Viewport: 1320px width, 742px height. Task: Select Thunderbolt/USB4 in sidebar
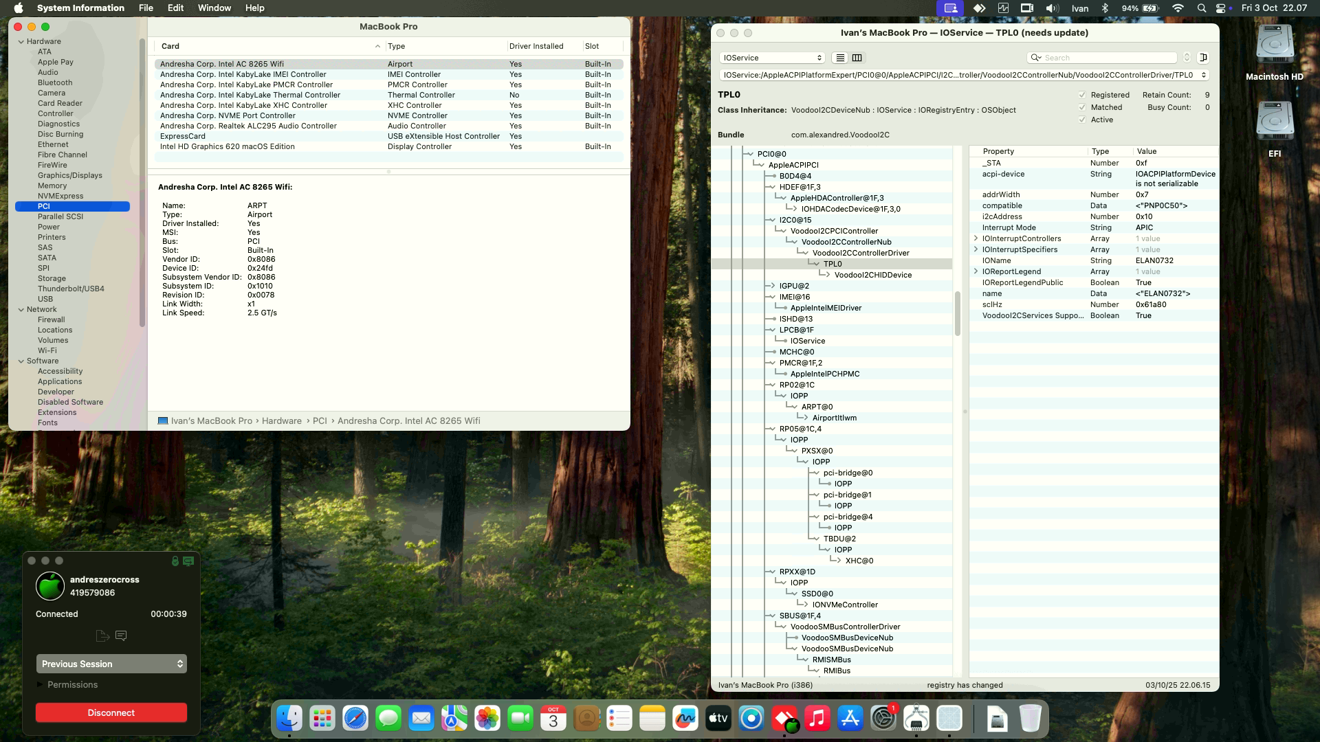[x=71, y=289]
